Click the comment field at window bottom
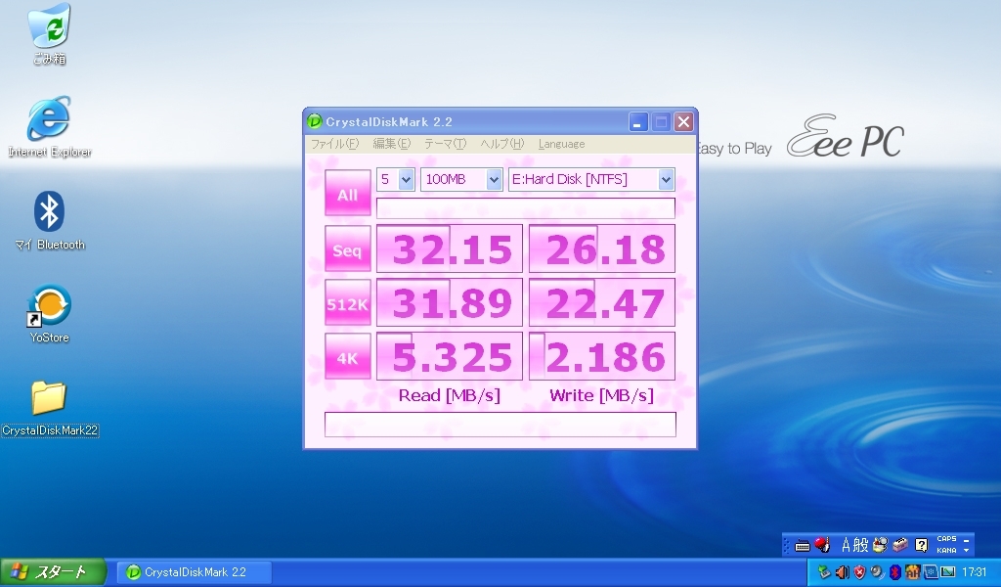 (x=500, y=425)
